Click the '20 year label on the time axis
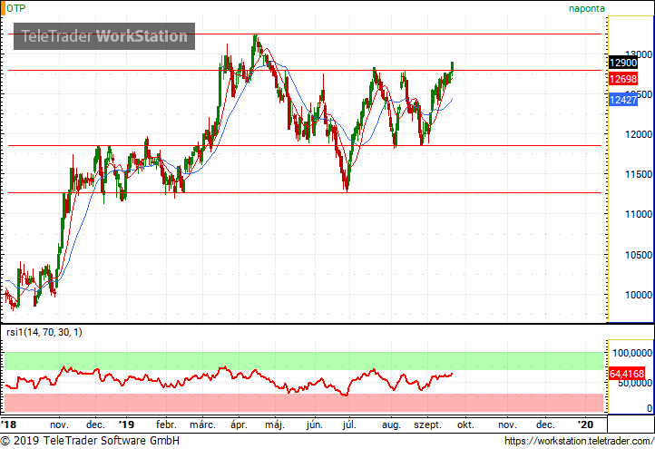The image size is (655, 449). click(x=586, y=425)
